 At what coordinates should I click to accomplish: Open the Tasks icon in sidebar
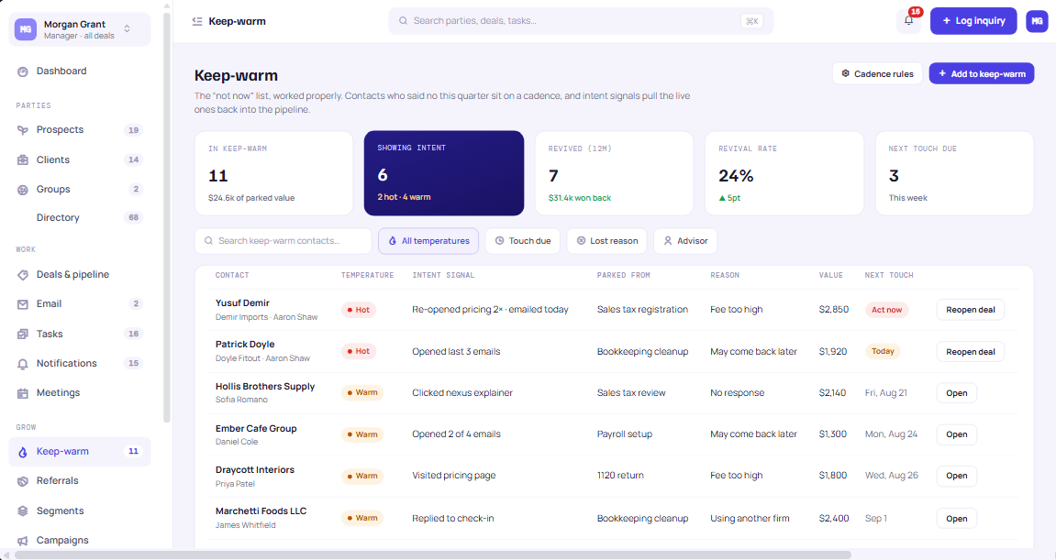pyautogui.click(x=23, y=334)
